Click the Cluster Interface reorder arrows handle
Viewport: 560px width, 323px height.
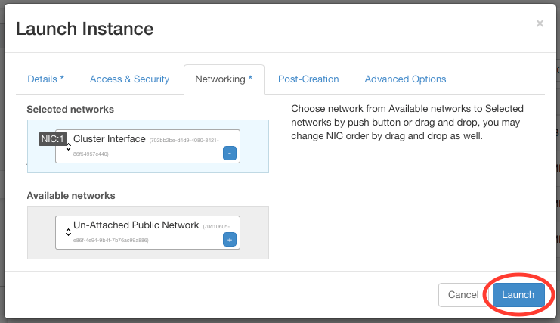point(68,146)
